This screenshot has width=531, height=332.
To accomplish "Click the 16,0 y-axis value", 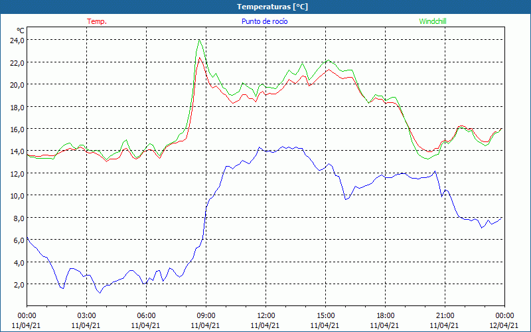I will (x=17, y=129).
